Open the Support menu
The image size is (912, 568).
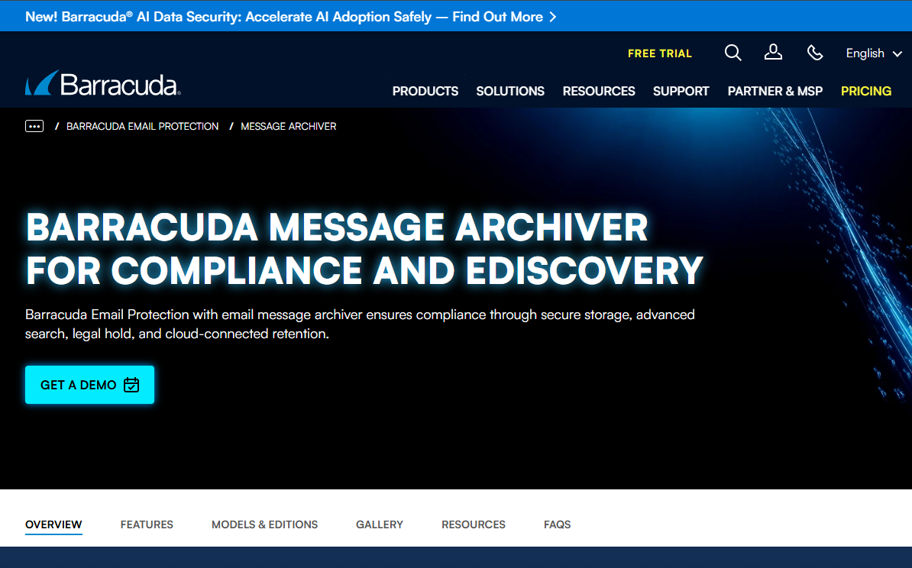pos(681,92)
